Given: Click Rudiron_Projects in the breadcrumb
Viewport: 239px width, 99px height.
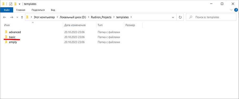Looking at the screenshot, I should 101,17.
